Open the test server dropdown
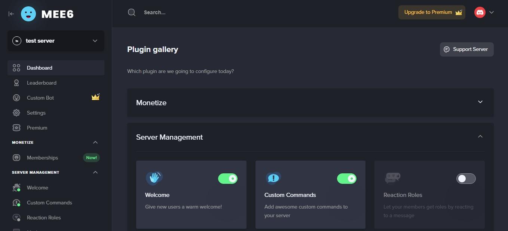Screen dimensions: 508x231 (x=56, y=41)
